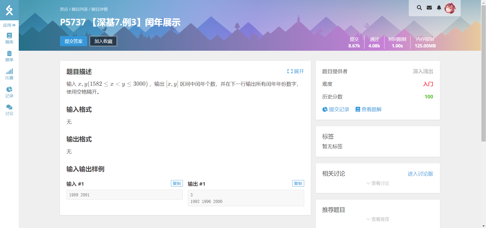Click the user avatar picture

click(x=450, y=8)
